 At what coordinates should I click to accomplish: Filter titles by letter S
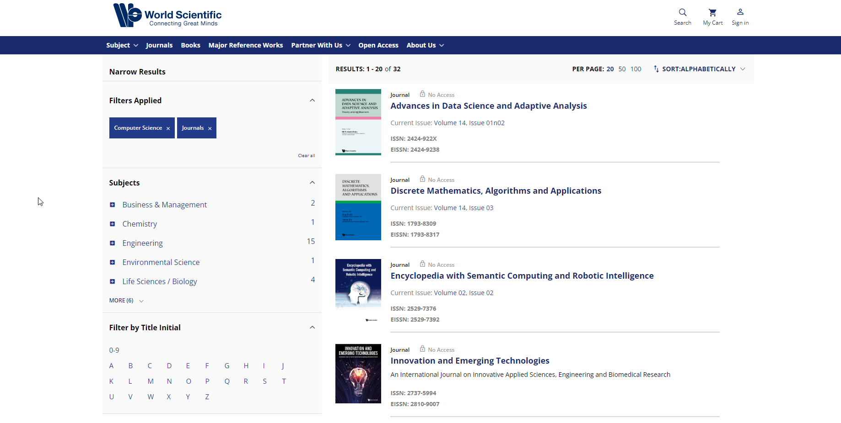[x=265, y=381]
